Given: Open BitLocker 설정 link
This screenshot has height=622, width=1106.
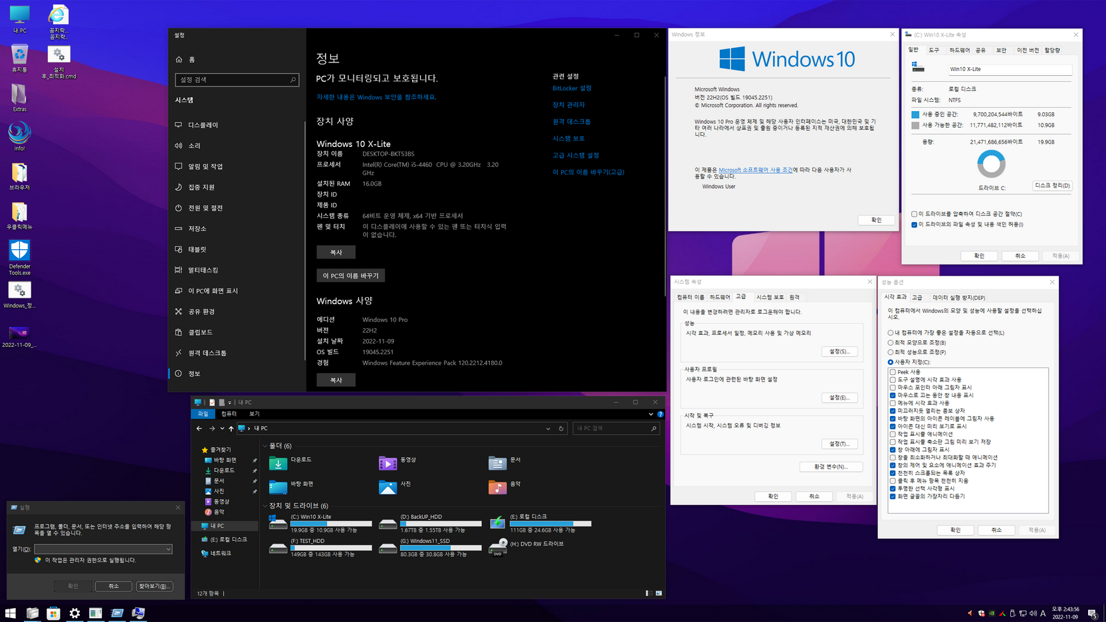Looking at the screenshot, I should 572,88.
